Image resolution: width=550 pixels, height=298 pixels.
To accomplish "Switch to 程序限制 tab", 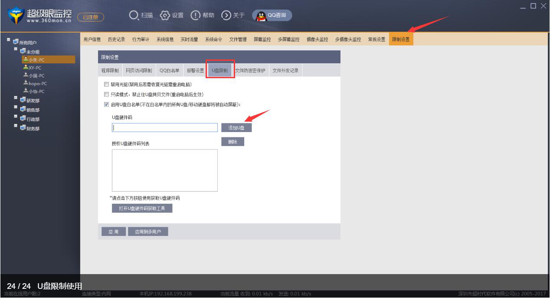I will pyautogui.click(x=110, y=70).
